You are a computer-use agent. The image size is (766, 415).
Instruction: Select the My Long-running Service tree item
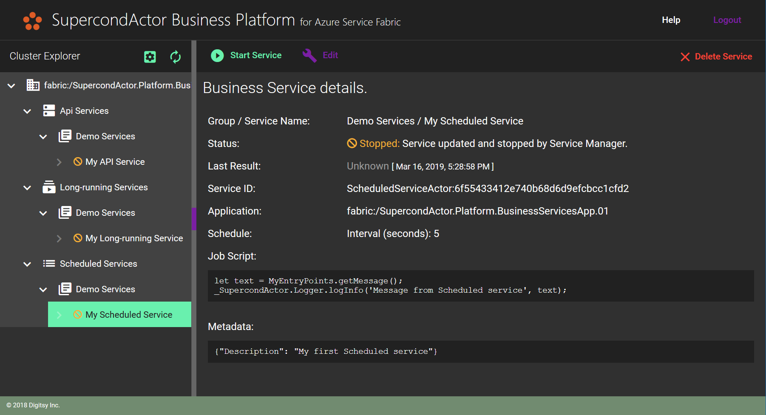click(134, 238)
